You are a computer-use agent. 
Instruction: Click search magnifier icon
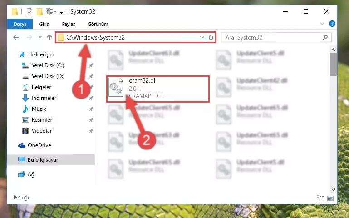click(325, 37)
